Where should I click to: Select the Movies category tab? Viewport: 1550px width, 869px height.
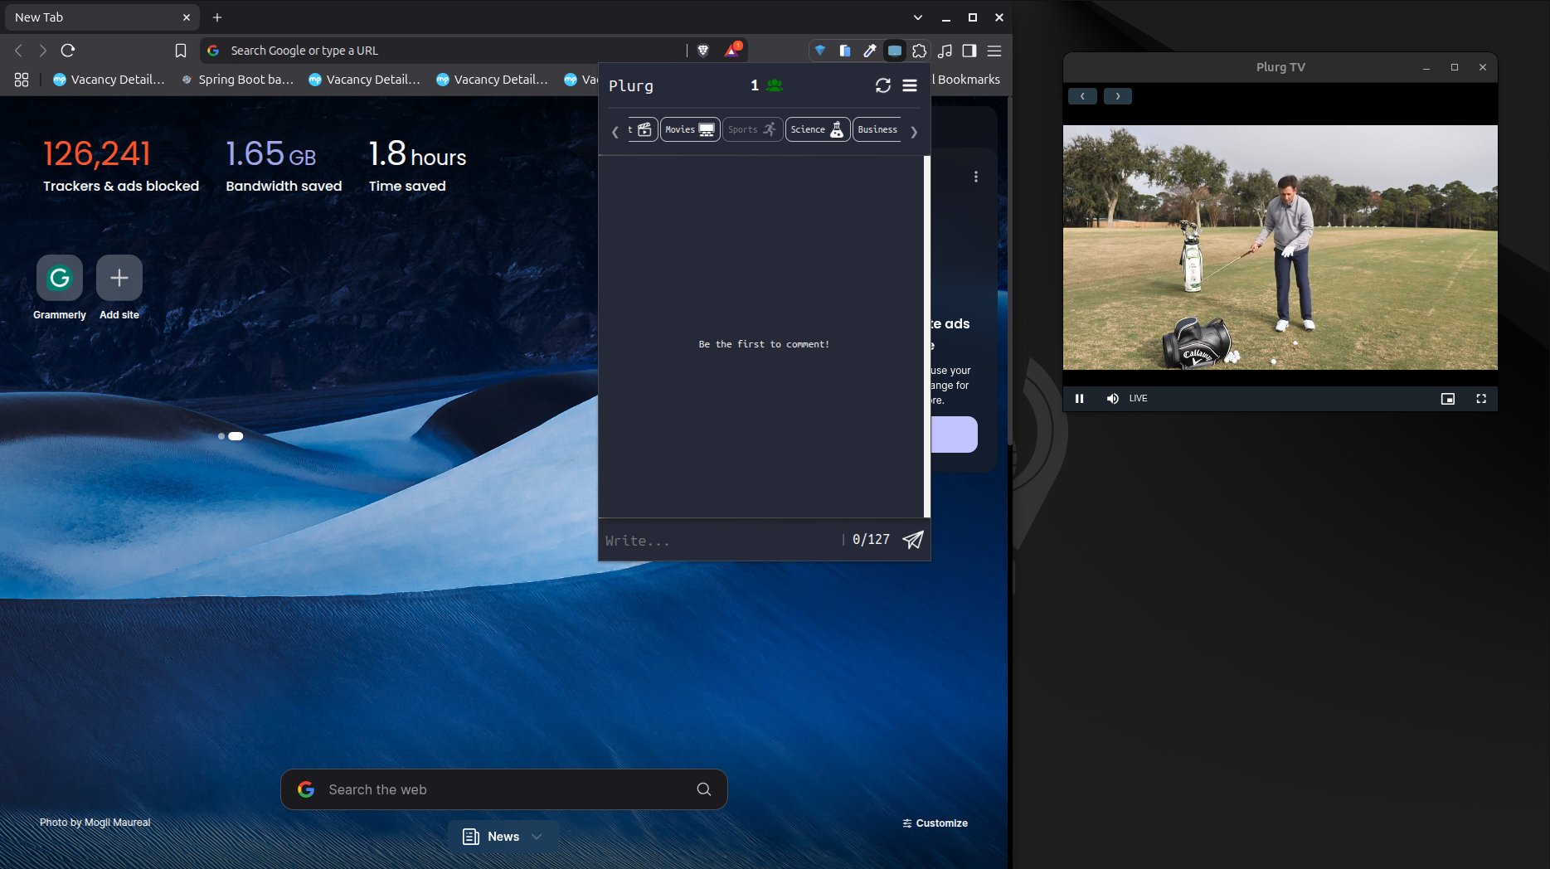tap(689, 129)
